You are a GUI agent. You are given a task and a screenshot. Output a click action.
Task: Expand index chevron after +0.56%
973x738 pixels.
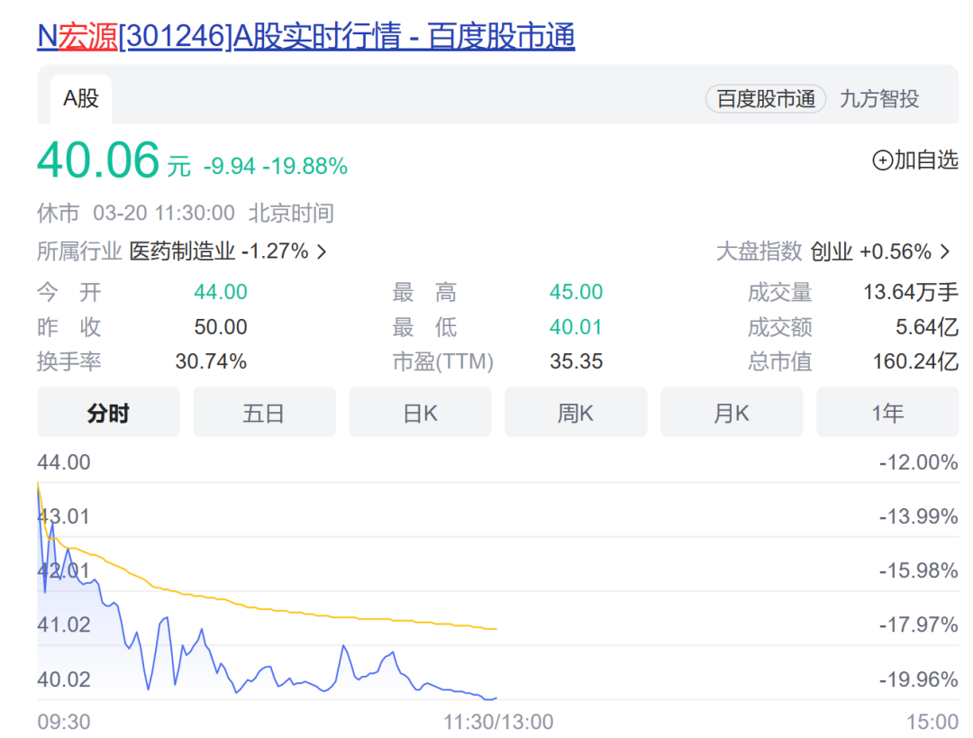click(x=944, y=251)
